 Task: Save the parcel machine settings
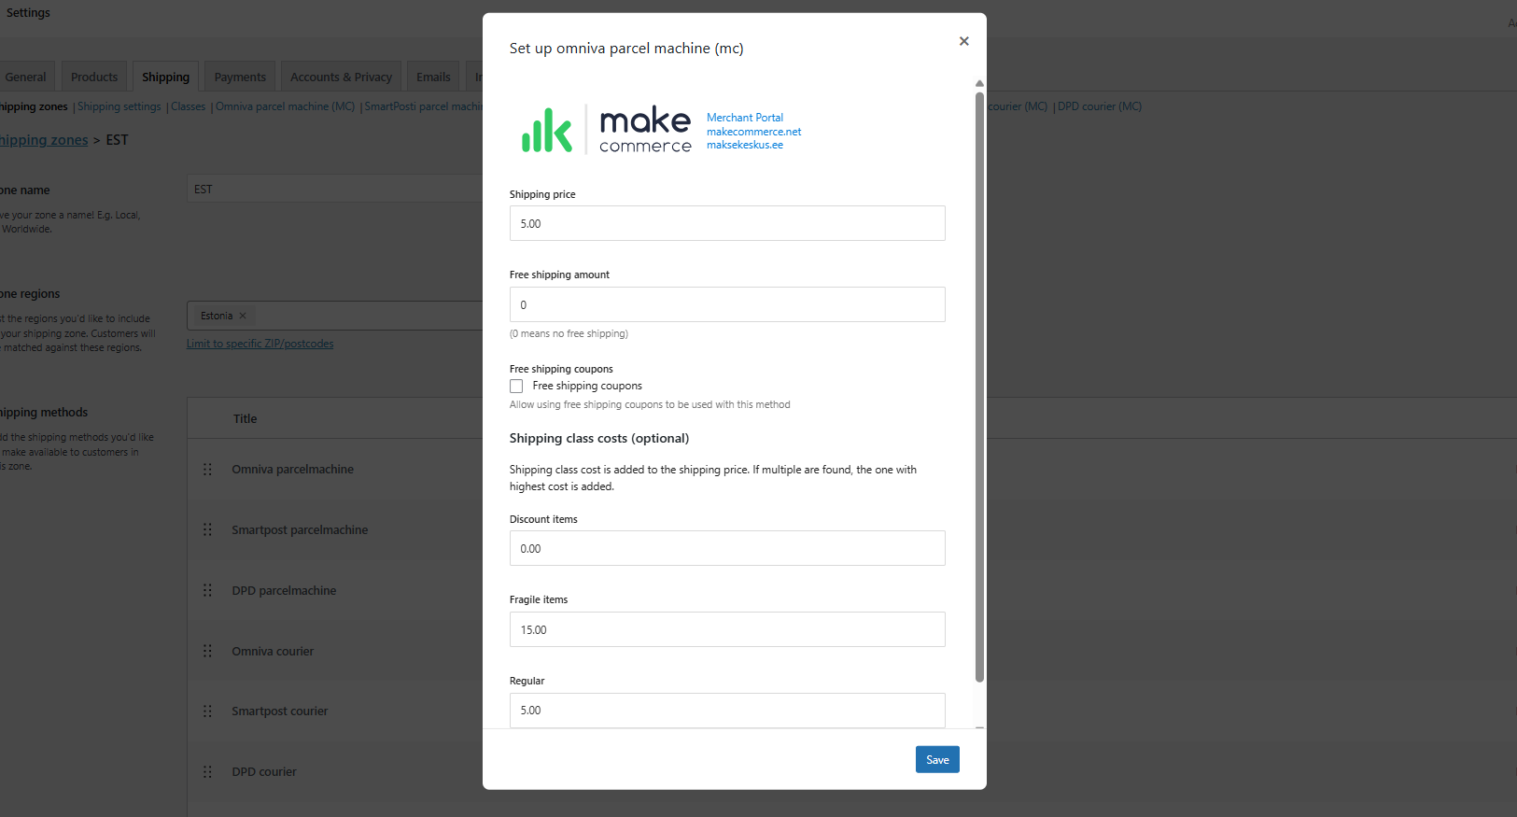point(937,759)
